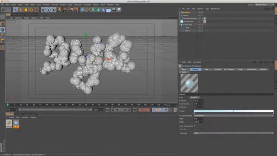Switch to the Shadow tab

click(x=263, y=69)
